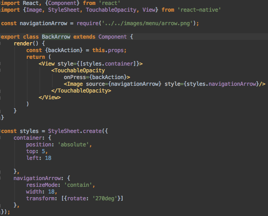Click the Image JSX tag name
Image resolution: width=268 pixels, height=216 pixels.
(75, 84)
